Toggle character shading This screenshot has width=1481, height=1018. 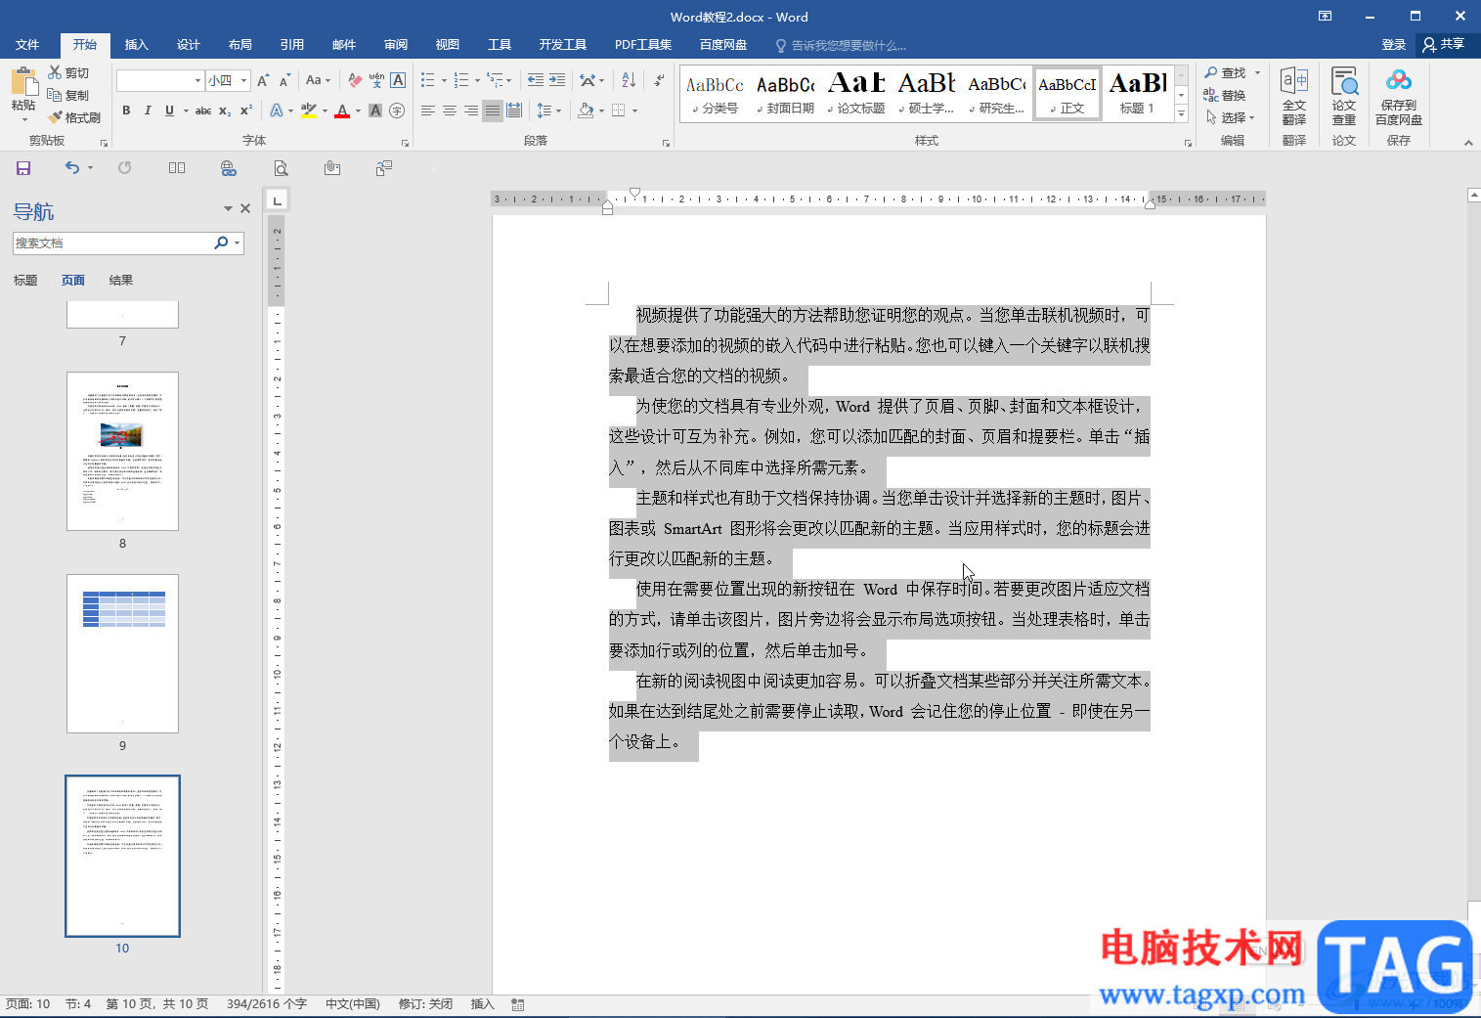coord(375,111)
